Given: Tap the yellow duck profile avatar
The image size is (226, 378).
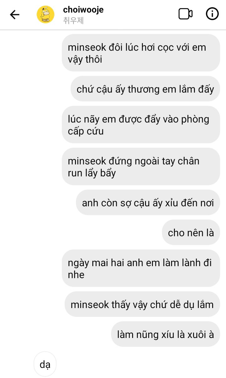Looking at the screenshot, I should [x=46, y=14].
